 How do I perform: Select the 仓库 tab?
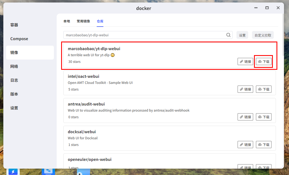point(100,21)
